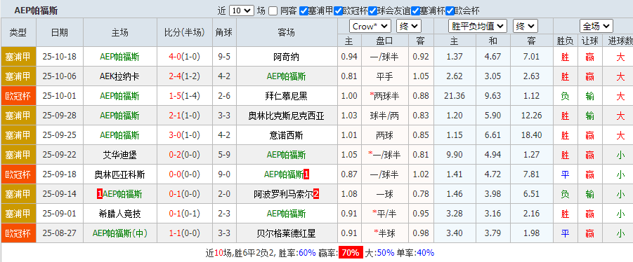Click the handicap 平手 cell
The height and width of the screenshot is (262, 633).
(384, 76)
